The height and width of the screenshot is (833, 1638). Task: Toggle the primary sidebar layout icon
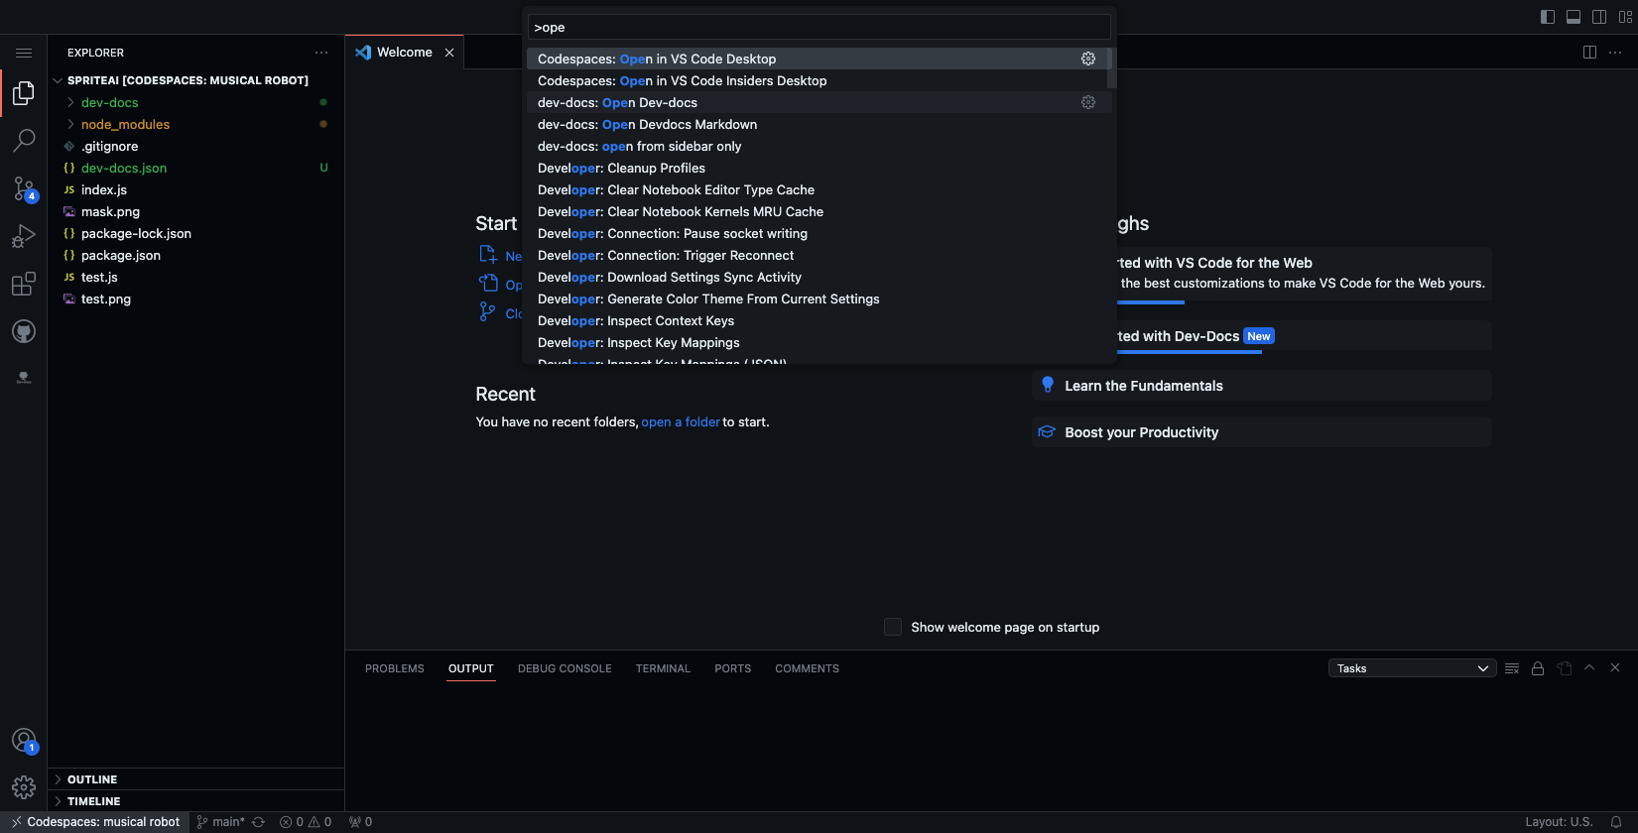1548,17
